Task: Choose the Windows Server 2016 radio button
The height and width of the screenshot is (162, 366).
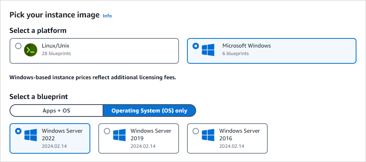Action: coord(196,131)
